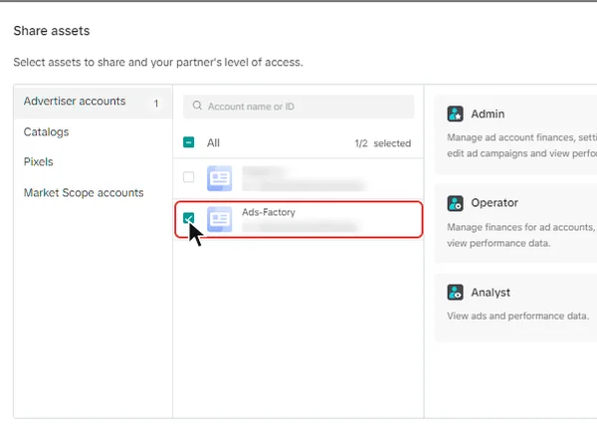This screenshot has height=438, width=597.
Task: Click the blurred account's card icon
Action: [219, 178]
